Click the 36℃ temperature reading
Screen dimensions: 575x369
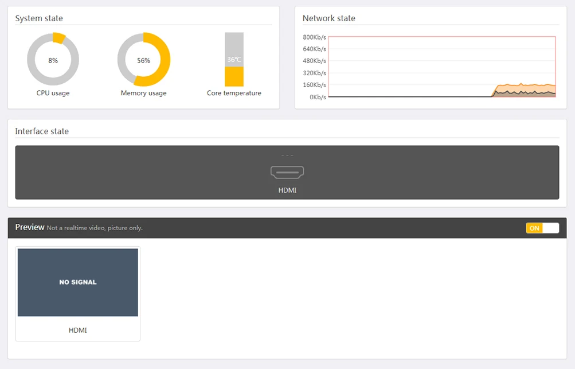234,60
